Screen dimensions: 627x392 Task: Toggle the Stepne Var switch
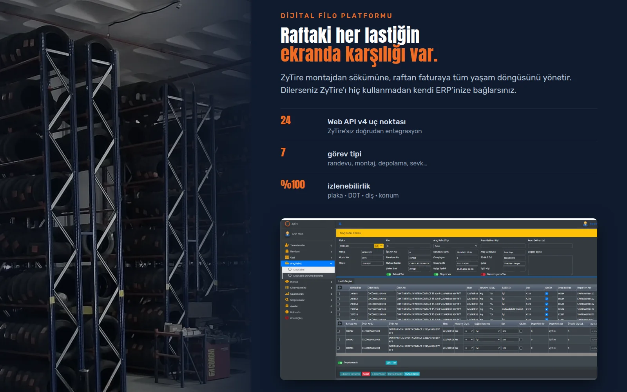tap(436, 274)
